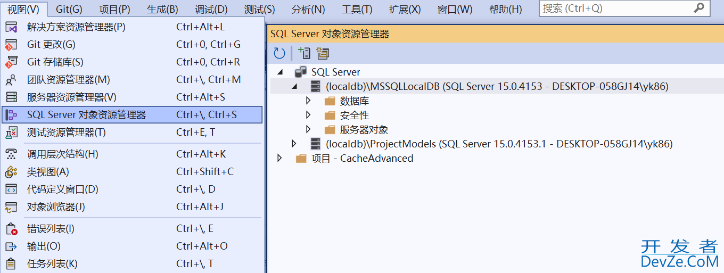This screenshot has height=273, width=724.
Task: Click the Ctrl+Alt+L shortcut text
Action: tap(200, 27)
